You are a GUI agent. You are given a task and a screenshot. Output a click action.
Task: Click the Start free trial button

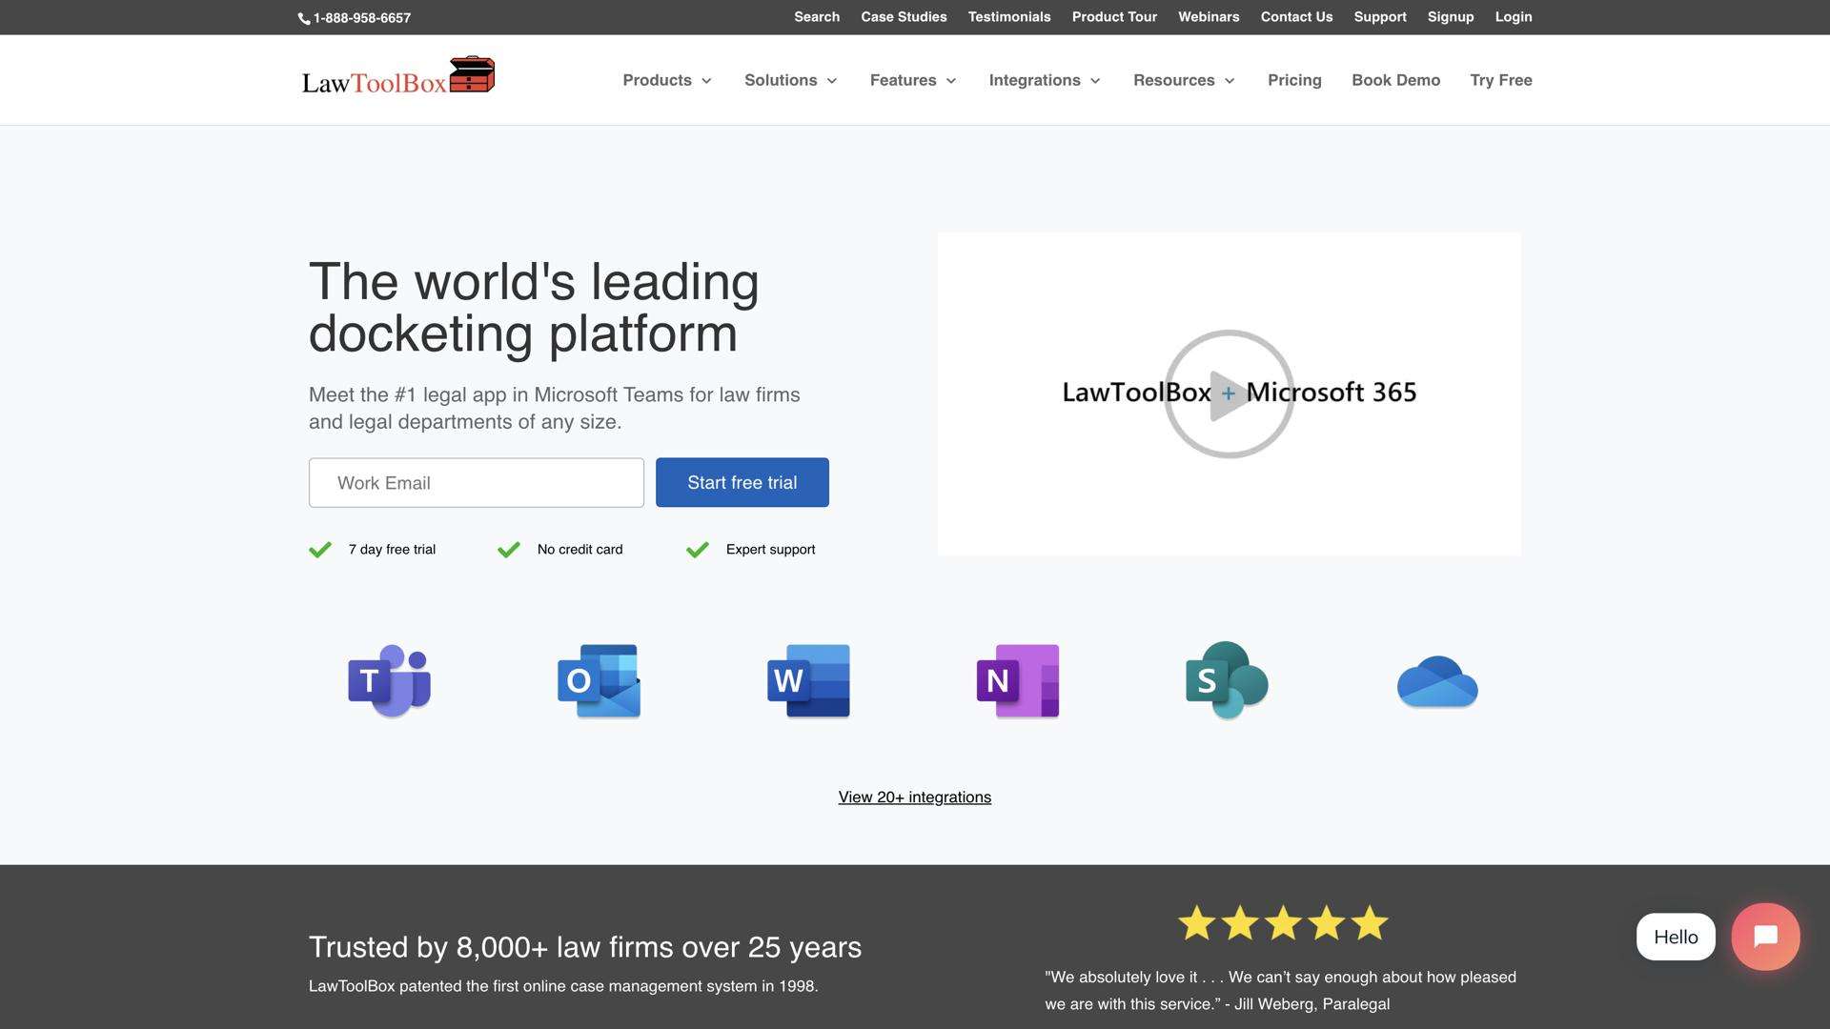click(742, 482)
